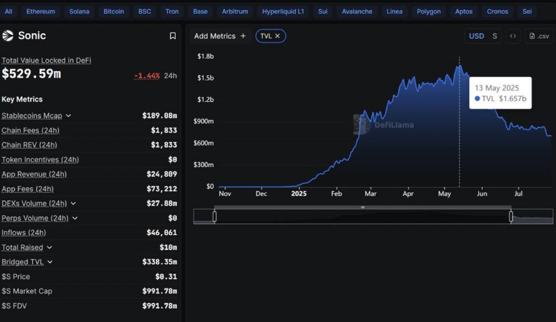Select the Arbitrum chain tab
This screenshot has width=556, height=322.
point(235,11)
